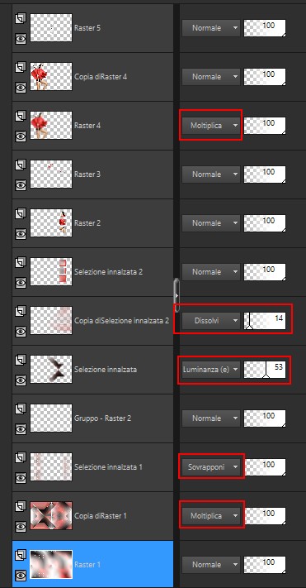Viewport: 306px width, 588px height.
Task: Hide the Raster 2 layer with its eye icon
Action: (x=21, y=234)
